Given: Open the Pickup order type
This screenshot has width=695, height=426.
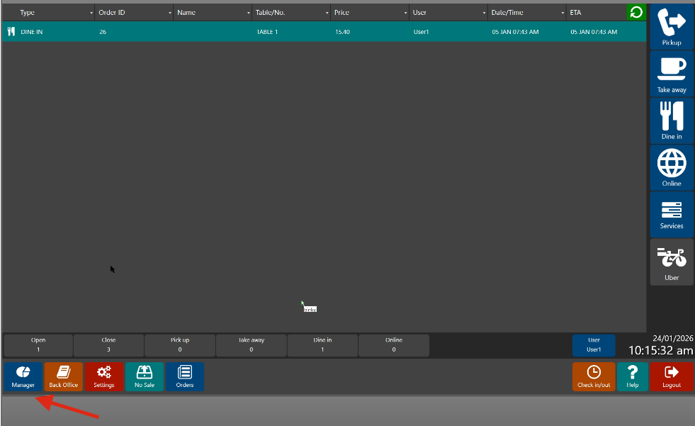Looking at the screenshot, I should click(x=672, y=26).
